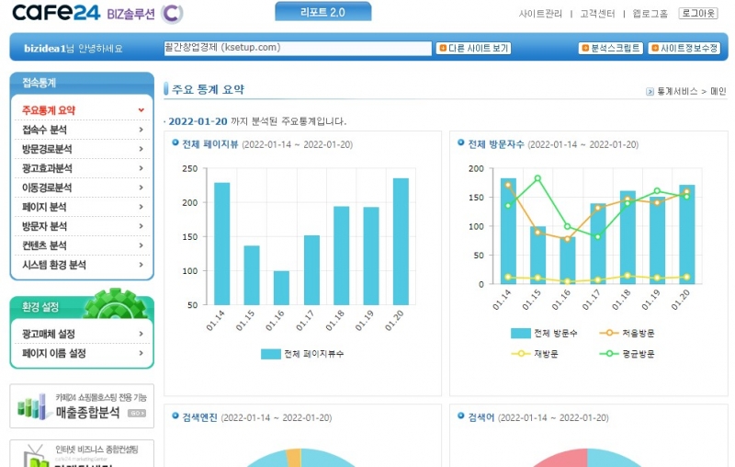Collapse the 주요통계 요약 red chevron
This screenshot has width=735, height=467.
(141, 110)
